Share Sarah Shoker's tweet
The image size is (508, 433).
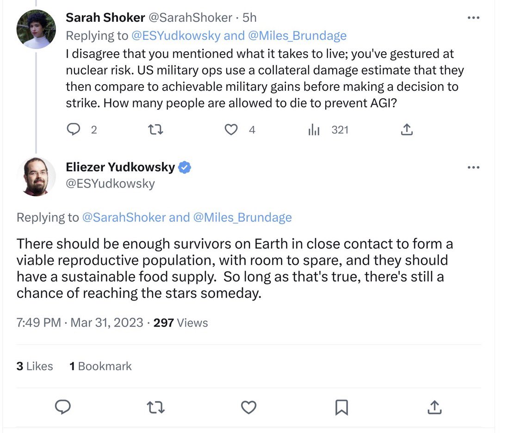[x=406, y=130]
